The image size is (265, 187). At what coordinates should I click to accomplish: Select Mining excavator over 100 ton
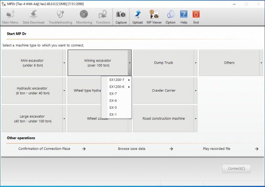tap(98, 63)
